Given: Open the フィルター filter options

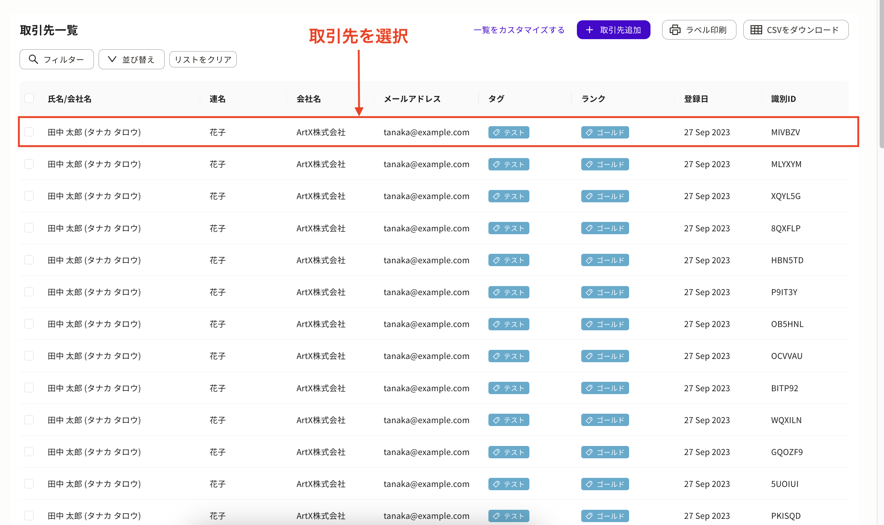Looking at the screenshot, I should (x=57, y=59).
